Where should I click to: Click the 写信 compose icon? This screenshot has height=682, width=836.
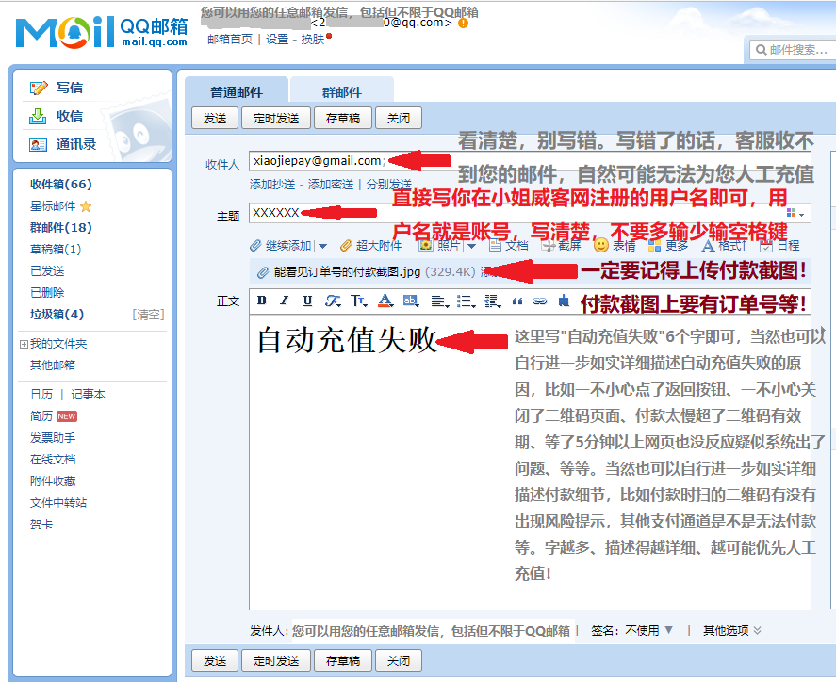[39, 88]
